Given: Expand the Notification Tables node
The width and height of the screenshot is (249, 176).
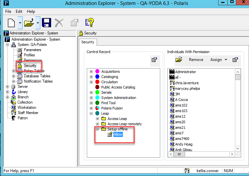Looking at the screenshot, I should pyautogui.click(x=14, y=82).
